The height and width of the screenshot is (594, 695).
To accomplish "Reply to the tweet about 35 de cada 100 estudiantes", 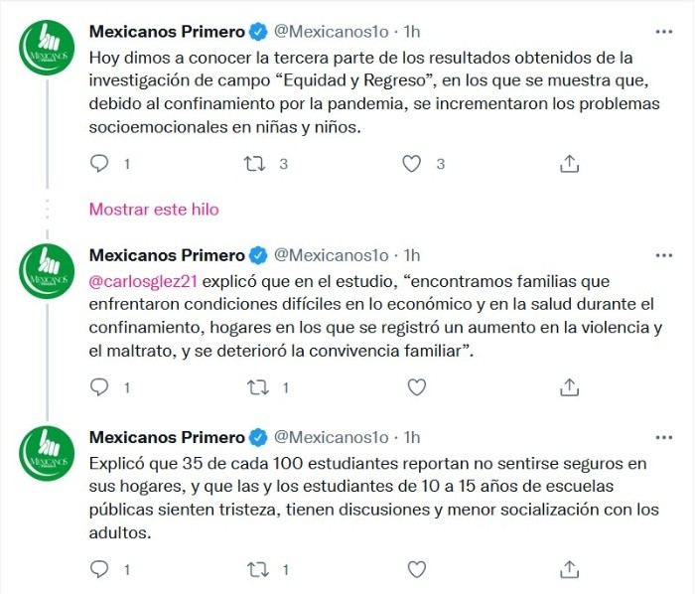I will tap(99, 569).
